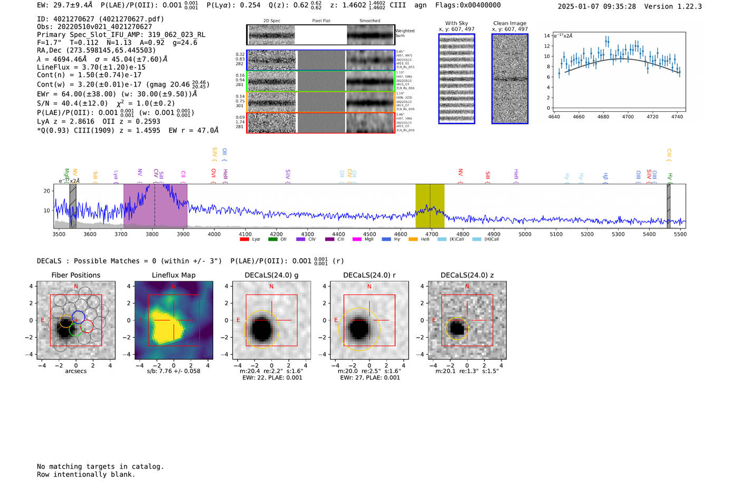Click 'No matching targets in catalog.' text

pyautogui.click(x=100, y=467)
